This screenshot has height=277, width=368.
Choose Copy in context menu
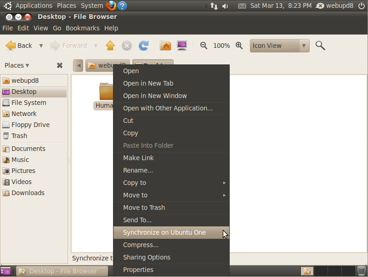coord(171,133)
